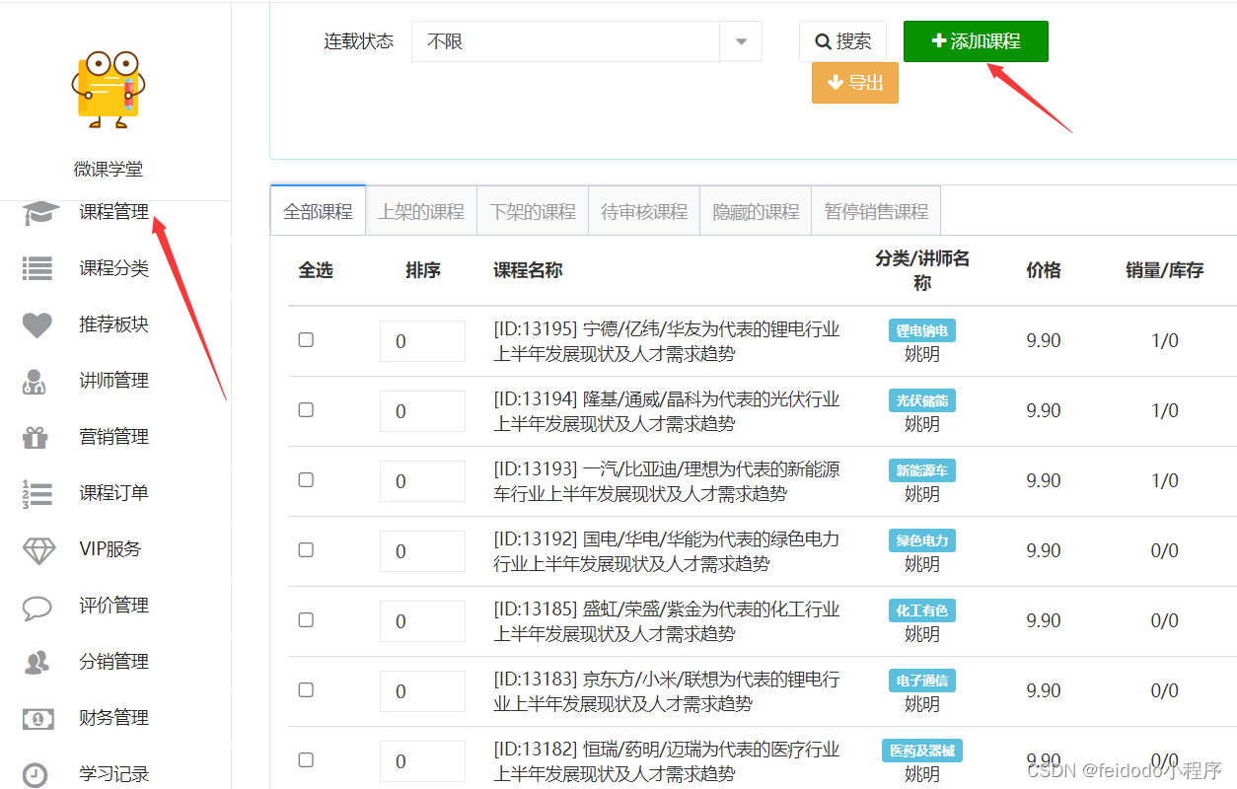
Task: Click the 绿色电力 category tag
Action: coord(922,541)
